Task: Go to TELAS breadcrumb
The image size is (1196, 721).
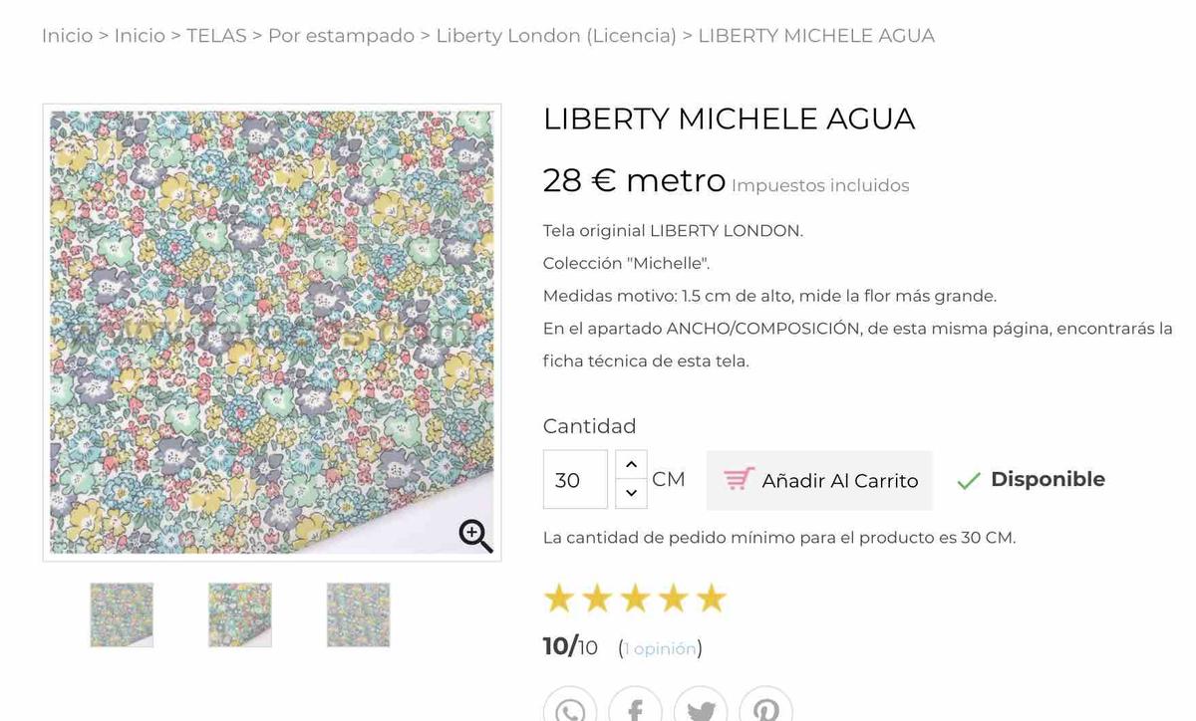Action: tap(216, 36)
